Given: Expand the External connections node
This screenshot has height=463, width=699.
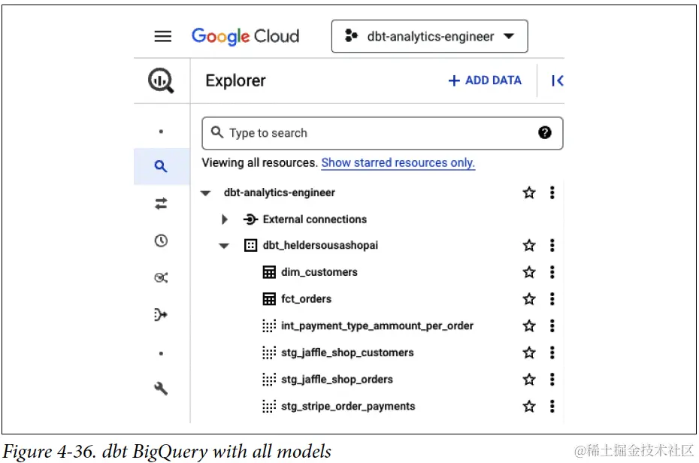Looking at the screenshot, I should point(225,219).
